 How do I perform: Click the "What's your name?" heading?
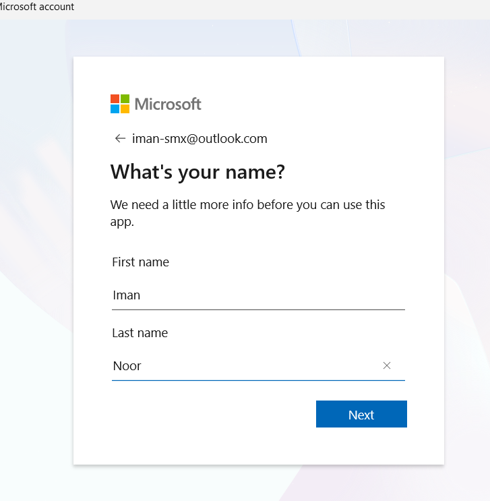point(197,172)
